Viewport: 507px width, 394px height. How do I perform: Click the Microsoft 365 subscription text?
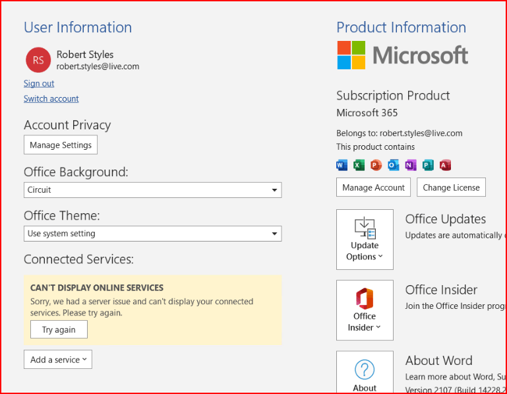pos(367,113)
